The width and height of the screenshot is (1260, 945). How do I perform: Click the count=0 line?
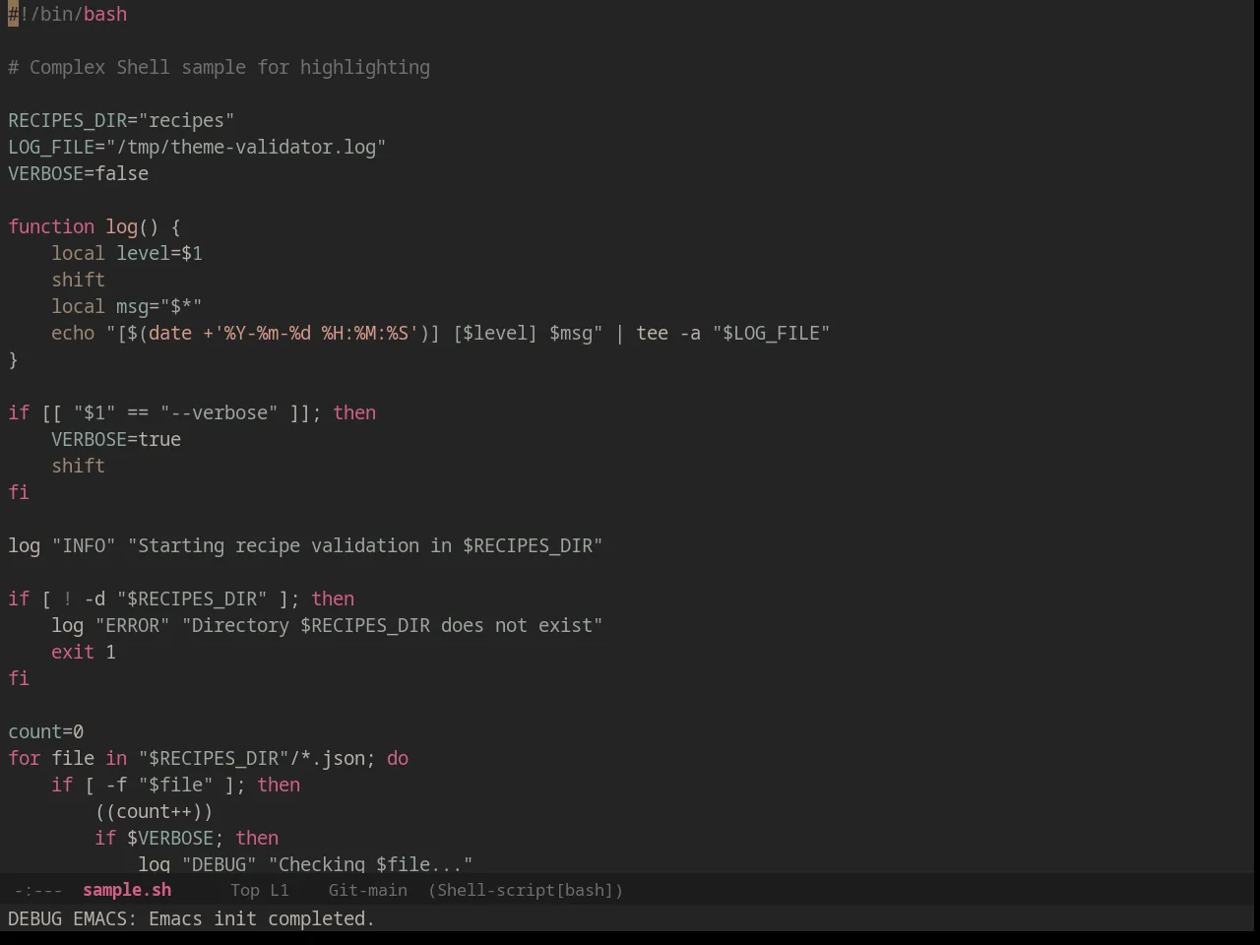[x=46, y=731]
